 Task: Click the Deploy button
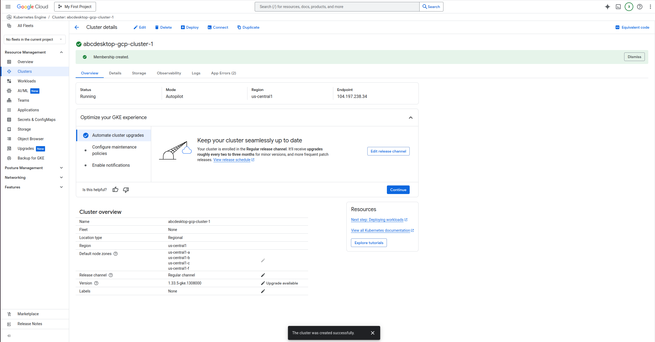[190, 27]
